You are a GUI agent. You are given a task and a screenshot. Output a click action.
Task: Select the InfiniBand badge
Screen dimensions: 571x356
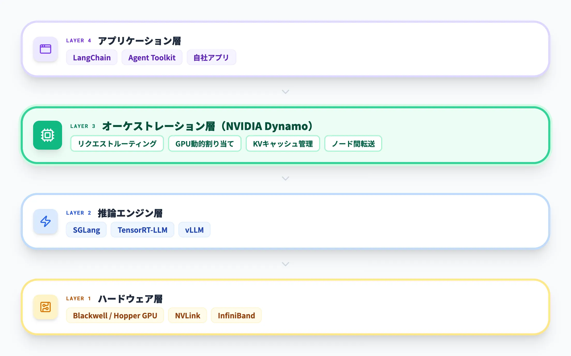(x=236, y=315)
